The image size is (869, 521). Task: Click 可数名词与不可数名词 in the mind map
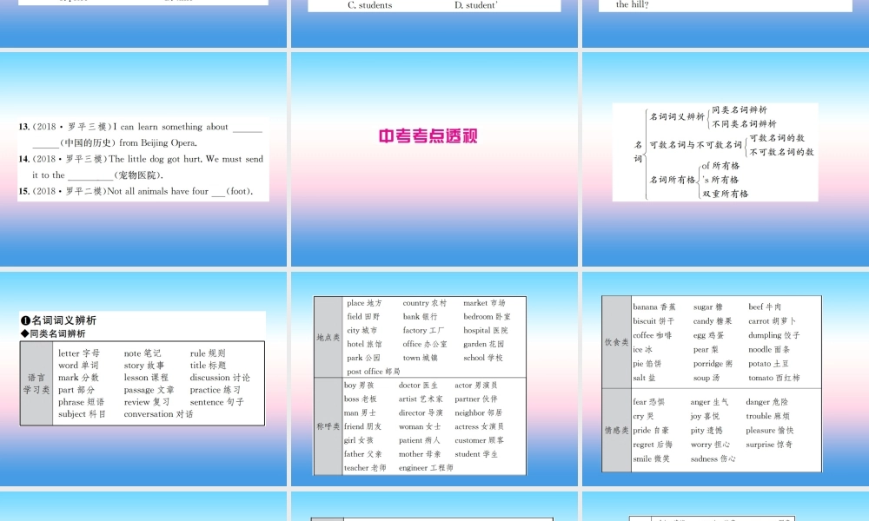click(x=695, y=145)
